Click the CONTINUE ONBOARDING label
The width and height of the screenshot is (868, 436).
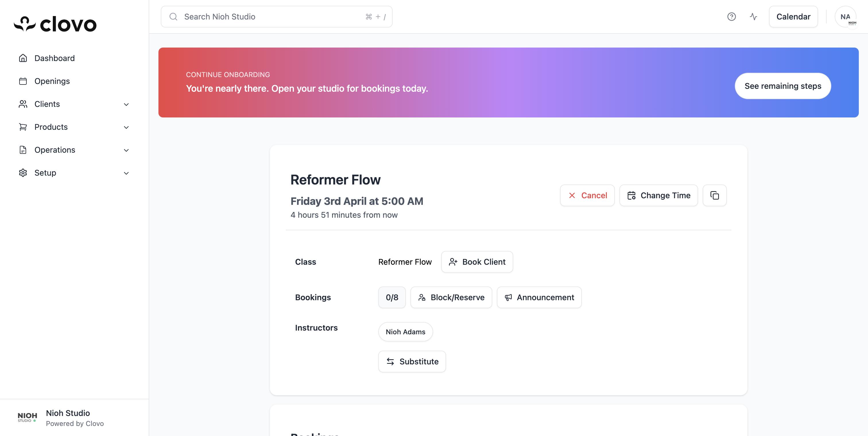pos(228,75)
